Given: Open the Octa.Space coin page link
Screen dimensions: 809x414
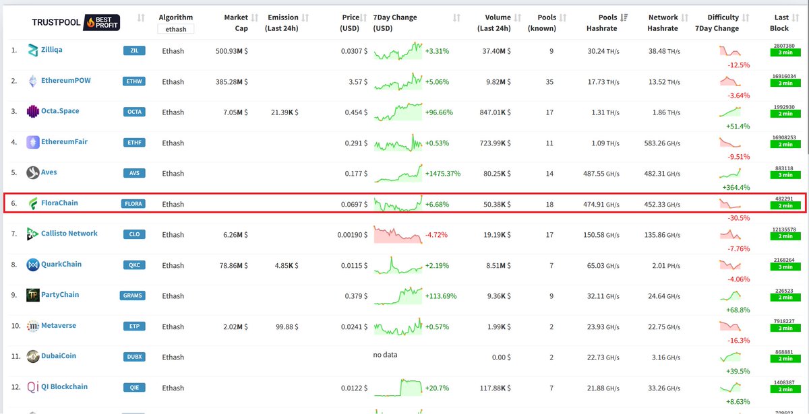Looking at the screenshot, I should pyautogui.click(x=60, y=111).
